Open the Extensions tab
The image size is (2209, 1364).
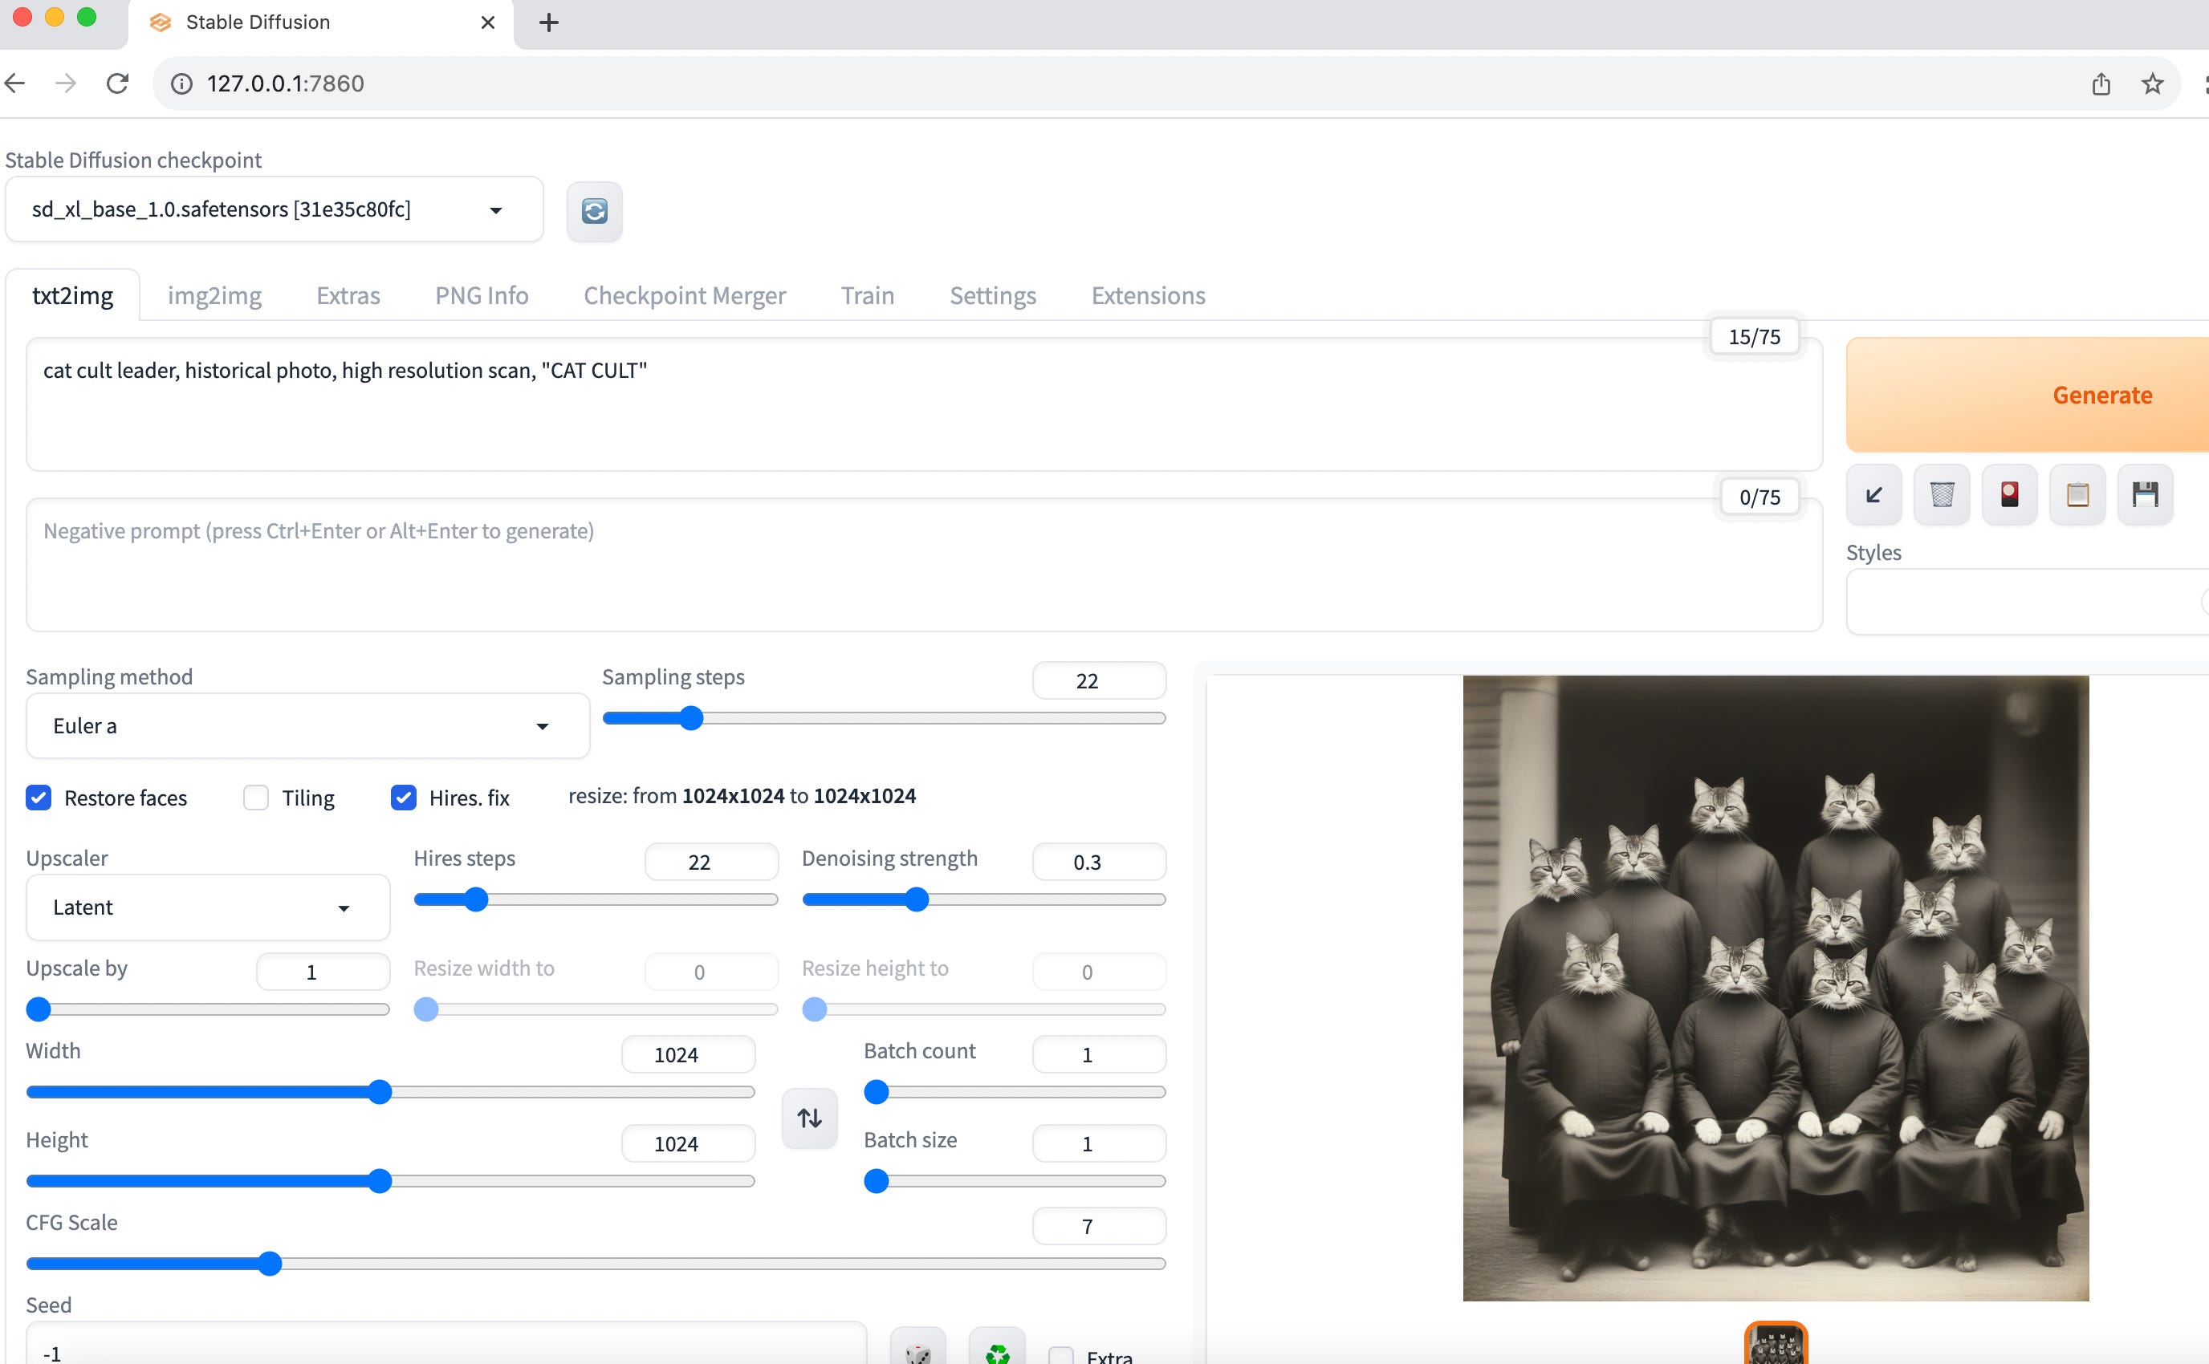click(1147, 296)
